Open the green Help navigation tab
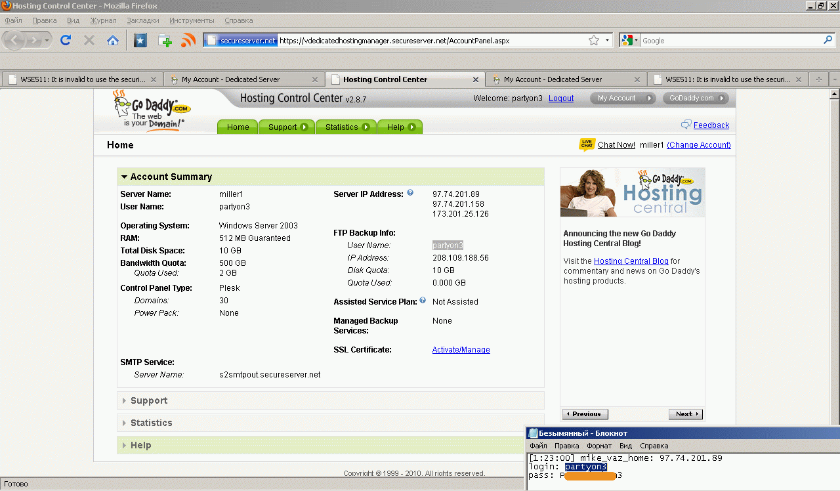The width and height of the screenshot is (840, 491). 400,127
